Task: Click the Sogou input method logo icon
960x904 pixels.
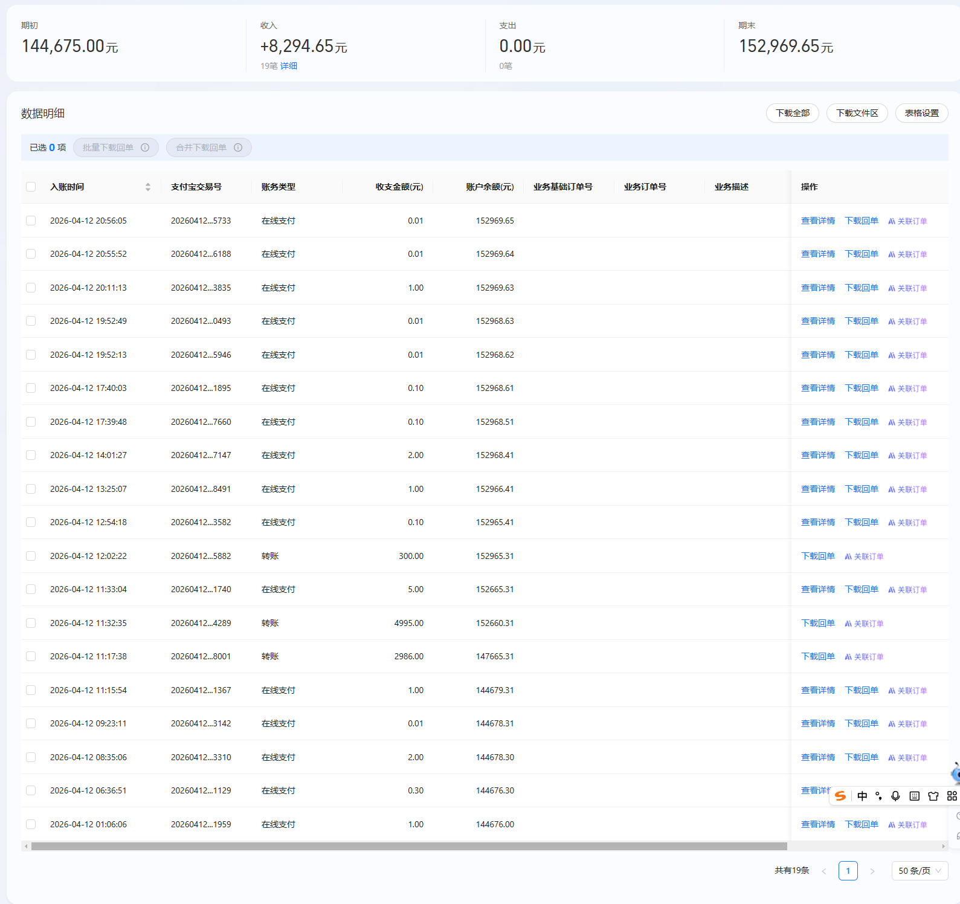Action: click(x=840, y=796)
